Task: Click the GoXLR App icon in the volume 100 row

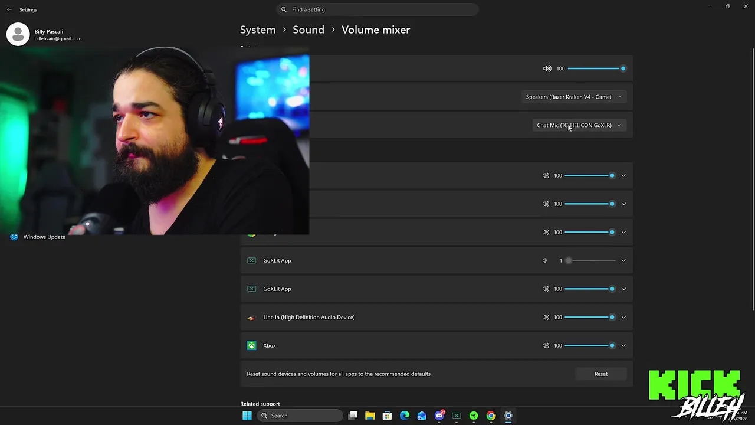Action: (x=252, y=289)
